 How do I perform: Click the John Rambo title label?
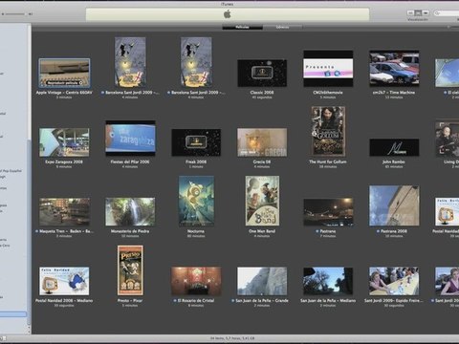pyautogui.click(x=394, y=161)
